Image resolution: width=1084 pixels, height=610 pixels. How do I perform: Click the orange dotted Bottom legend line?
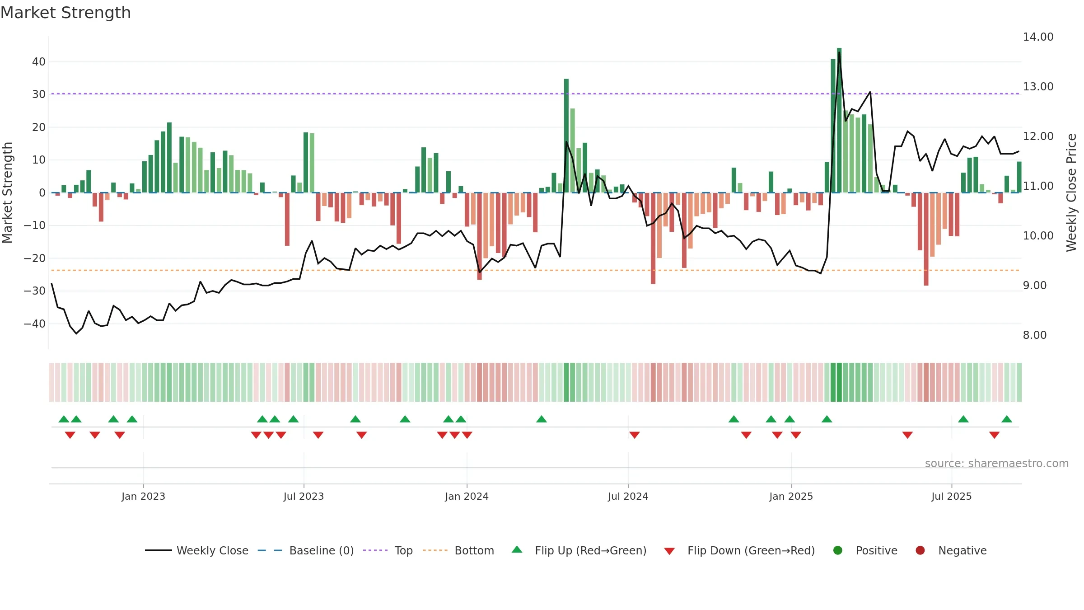[435, 550]
